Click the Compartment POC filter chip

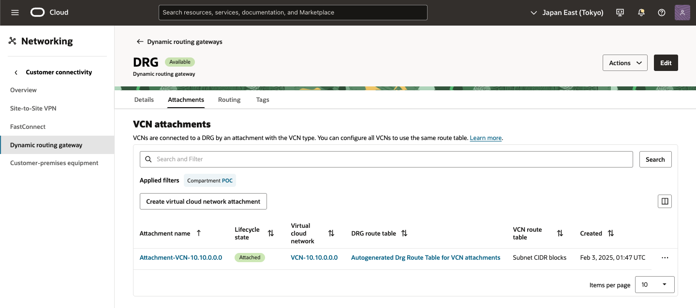(x=210, y=181)
